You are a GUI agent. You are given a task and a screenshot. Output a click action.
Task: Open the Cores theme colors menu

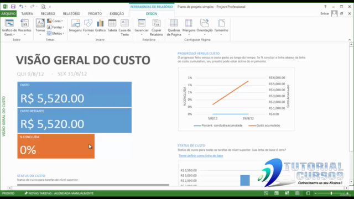[55, 21]
